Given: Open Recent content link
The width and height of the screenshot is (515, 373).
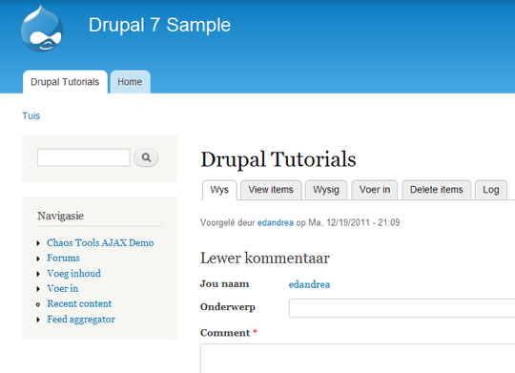Looking at the screenshot, I should pos(79,303).
